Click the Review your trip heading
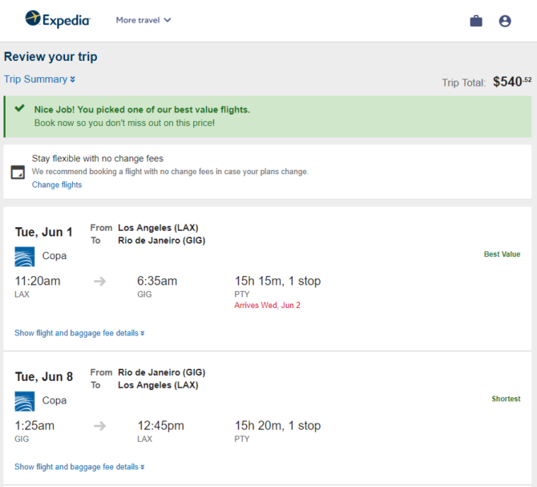 tap(50, 56)
